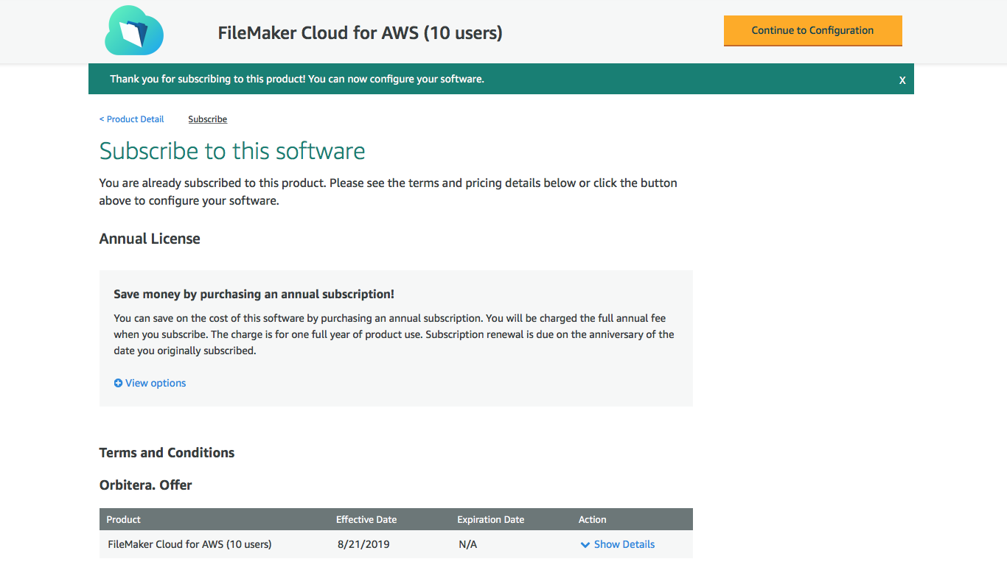Dismiss the subscription thank-you banner
1007x570 pixels.
[x=902, y=80]
